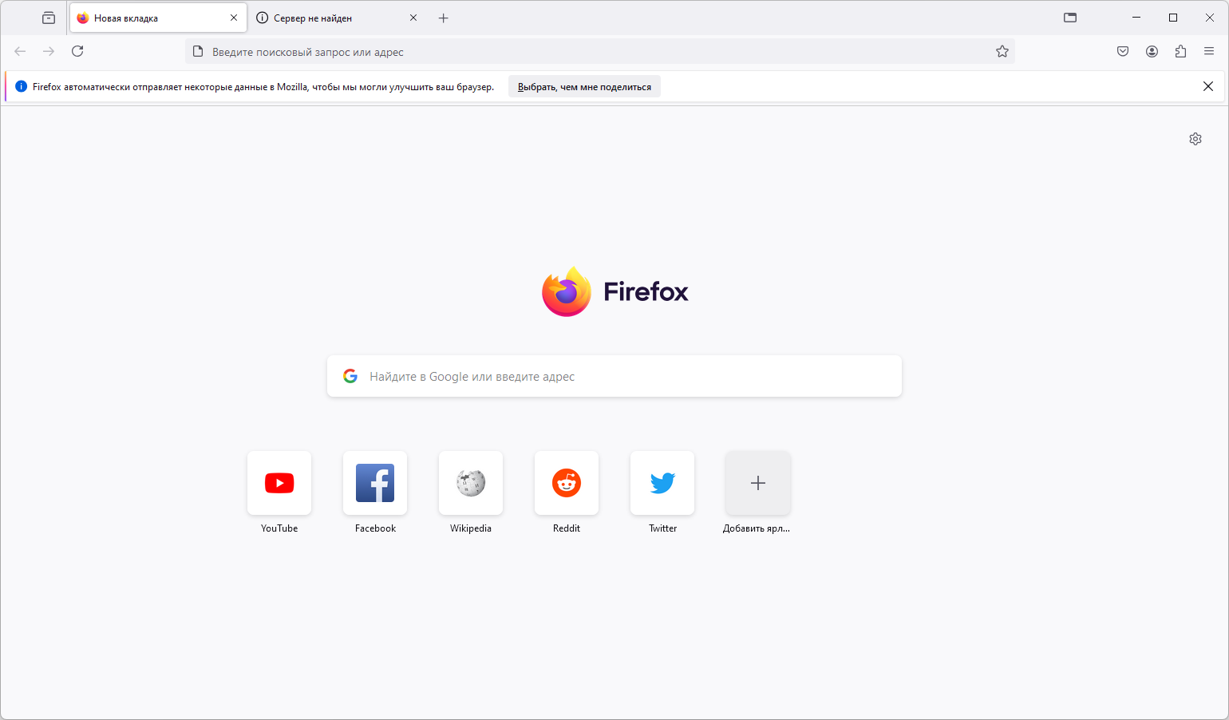Dismiss the Mozilla data notification bar
The width and height of the screenshot is (1229, 720).
pos(1208,86)
